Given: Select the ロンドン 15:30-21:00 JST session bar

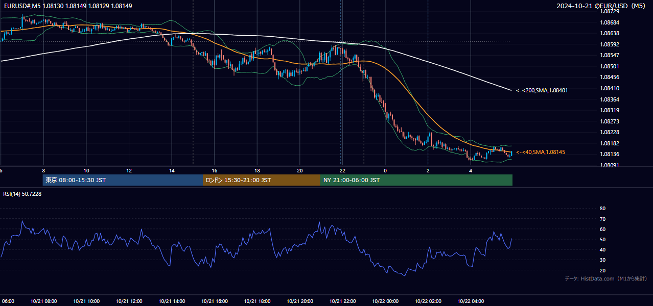Looking at the screenshot, I should pyautogui.click(x=262, y=180).
